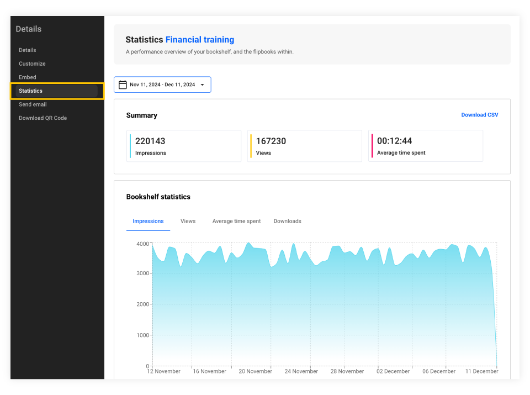Click Download QR Code in the sidebar

point(42,118)
